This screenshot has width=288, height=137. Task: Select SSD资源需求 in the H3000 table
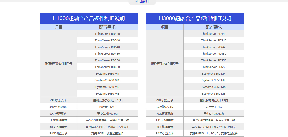(x=165, y=113)
